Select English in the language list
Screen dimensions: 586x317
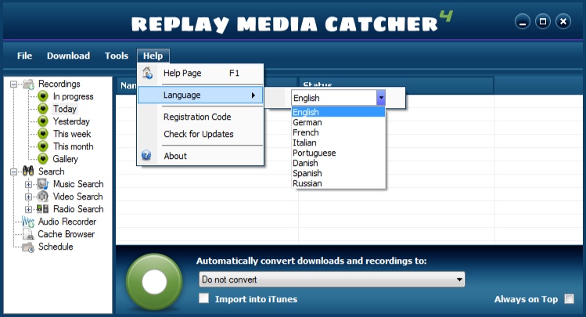pyautogui.click(x=338, y=112)
